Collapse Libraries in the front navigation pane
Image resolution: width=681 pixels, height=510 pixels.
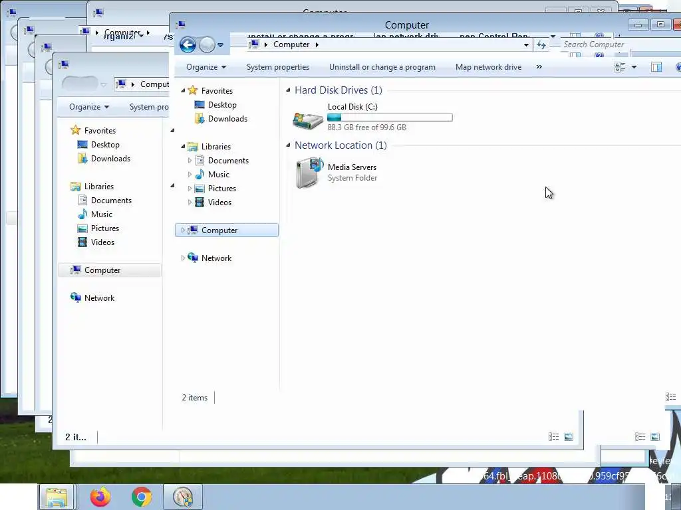click(x=183, y=147)
